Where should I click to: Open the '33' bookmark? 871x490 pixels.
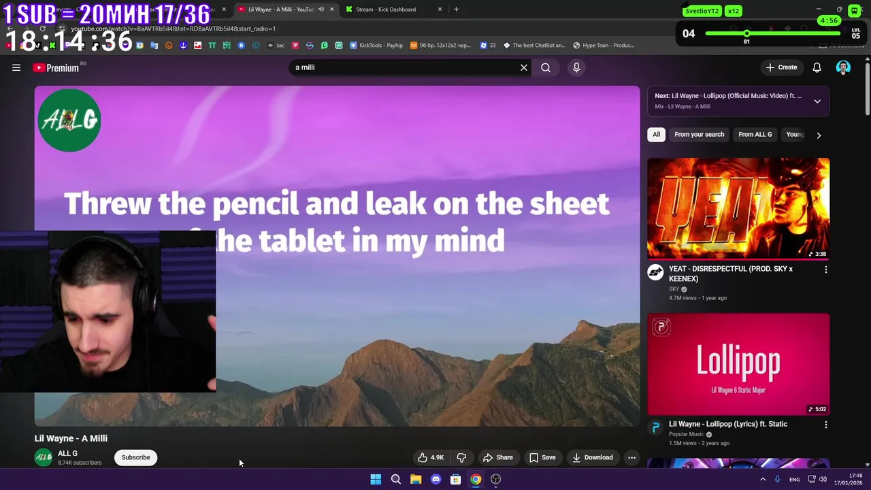click(488, 46)
